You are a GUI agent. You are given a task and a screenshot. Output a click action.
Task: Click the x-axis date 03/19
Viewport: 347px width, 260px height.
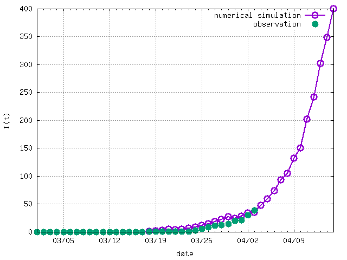156,240
